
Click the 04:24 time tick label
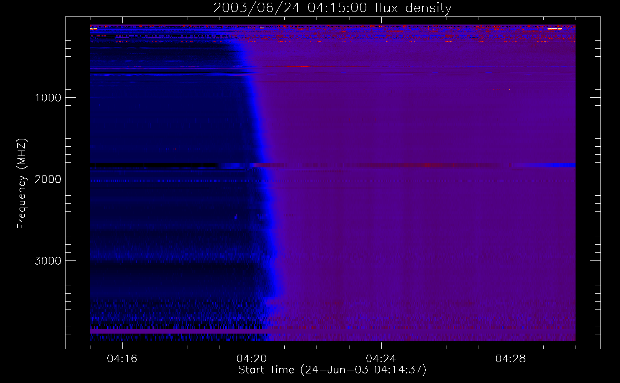tap(381, 359)
